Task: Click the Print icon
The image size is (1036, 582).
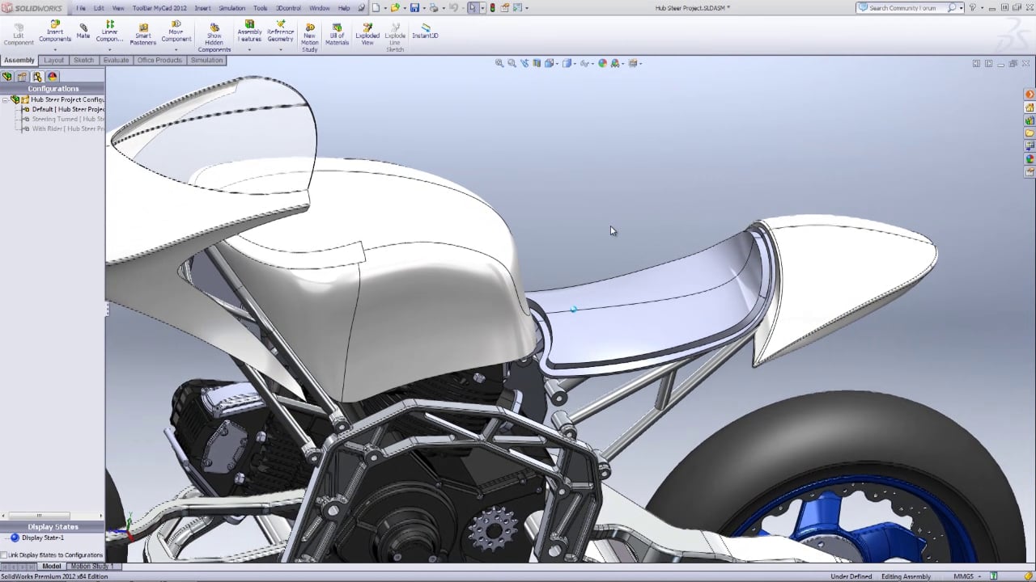Action: click(x=434, y=8)
